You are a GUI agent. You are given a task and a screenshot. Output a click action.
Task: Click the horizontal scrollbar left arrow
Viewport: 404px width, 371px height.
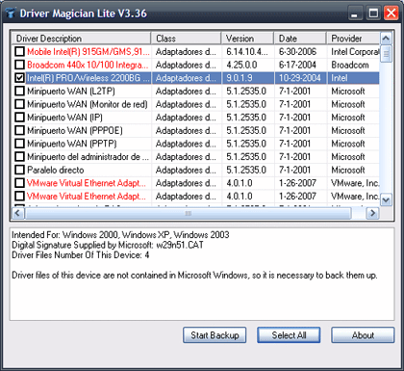coord(18,213)
